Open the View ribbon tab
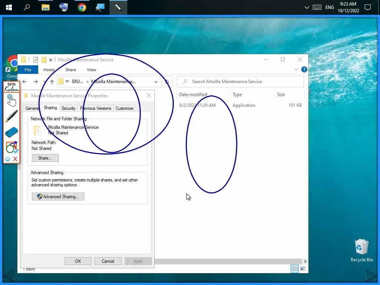The height and width of the screenshot is (285, 380). tap(91, 70)
